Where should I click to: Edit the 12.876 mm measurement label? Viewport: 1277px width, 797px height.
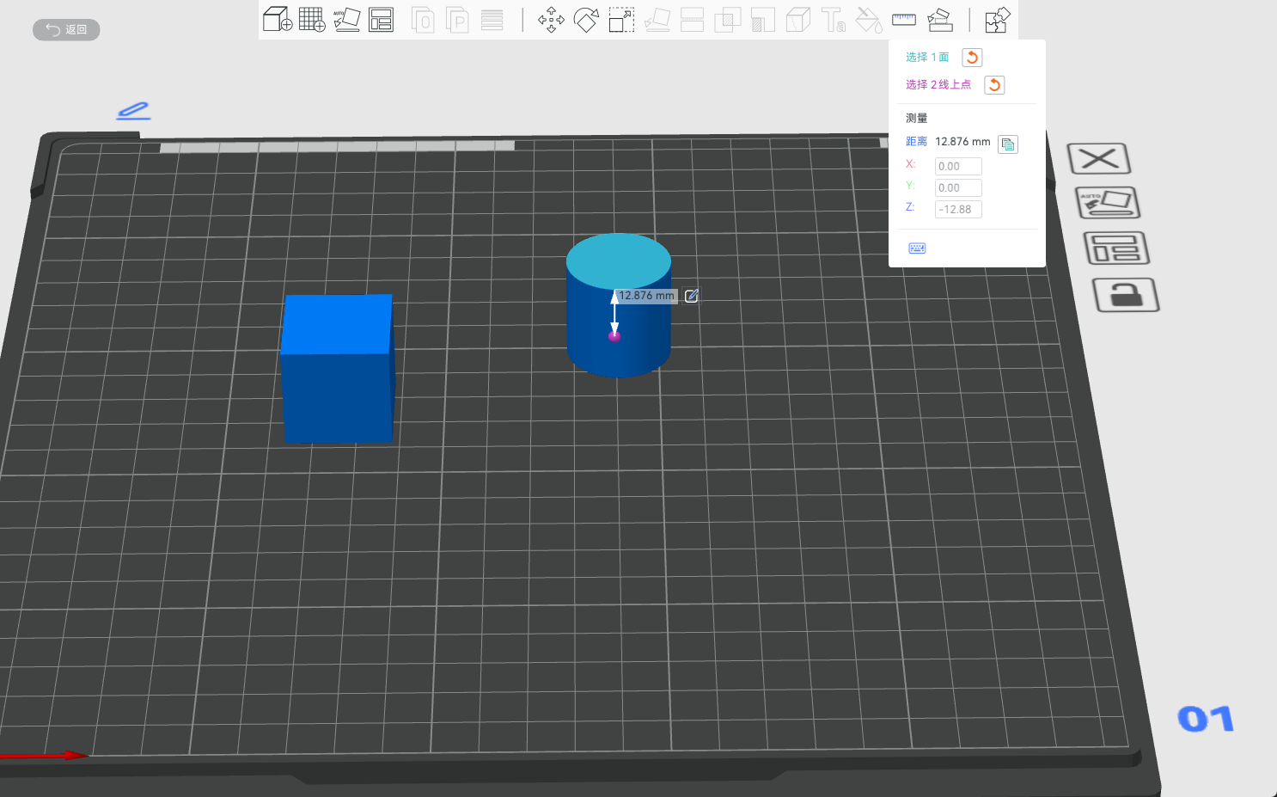click(692, 296)
